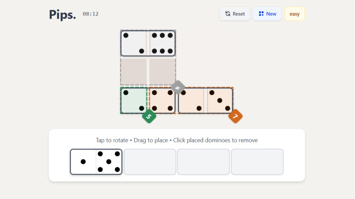
Task: Start a New puzzle
Action: coord(267,14)
